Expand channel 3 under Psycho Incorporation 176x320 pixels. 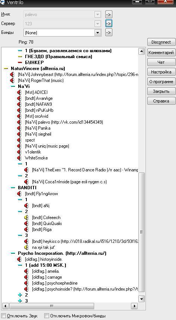point(20,301)
